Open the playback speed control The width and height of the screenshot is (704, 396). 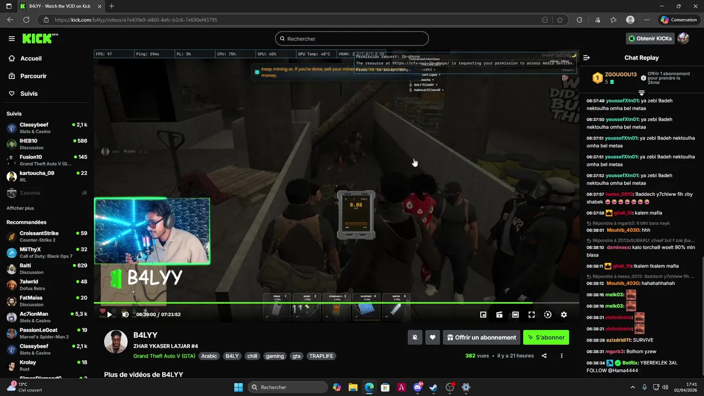pos(548,315)
